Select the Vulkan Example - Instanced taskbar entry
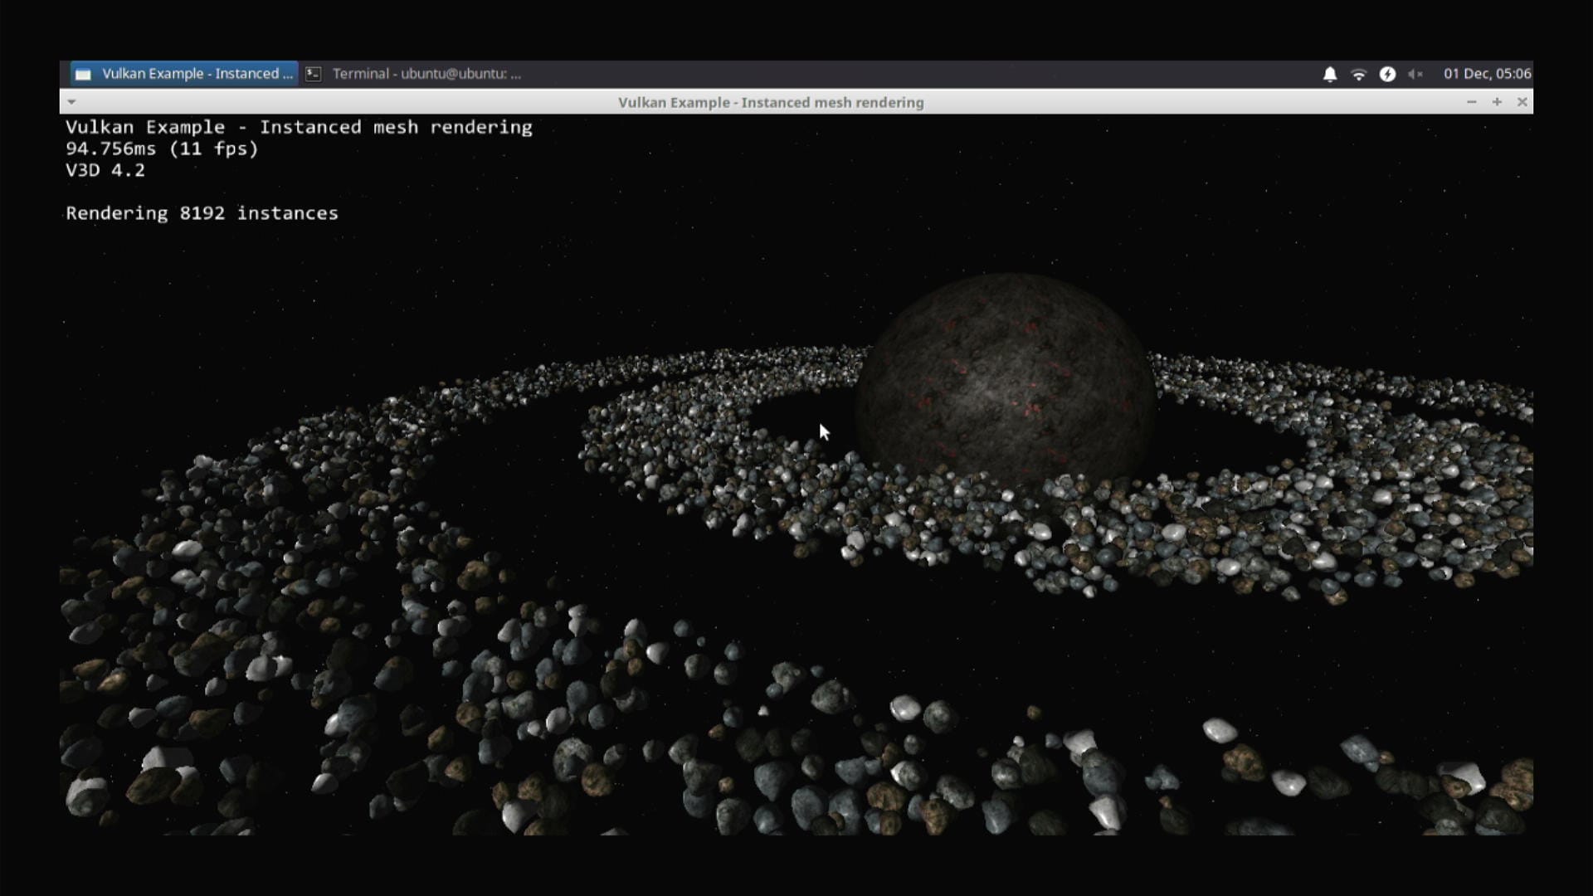 pyautogui.click(x=197, y=74)
